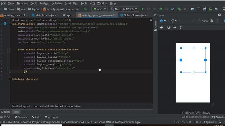The image size is (225, 126).
Task: Open the VCS menu
Action: [x=92, y=3]
